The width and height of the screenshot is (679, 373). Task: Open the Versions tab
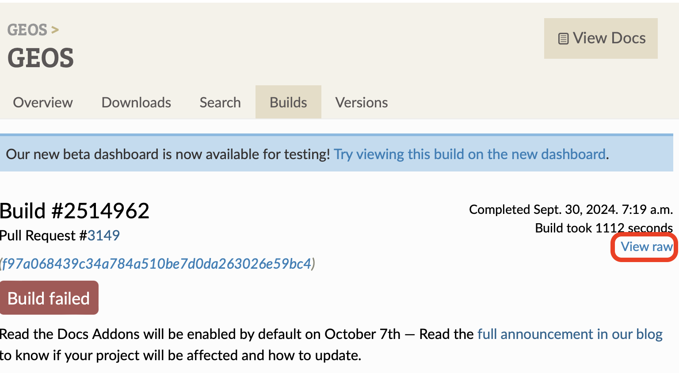(361, 103)
